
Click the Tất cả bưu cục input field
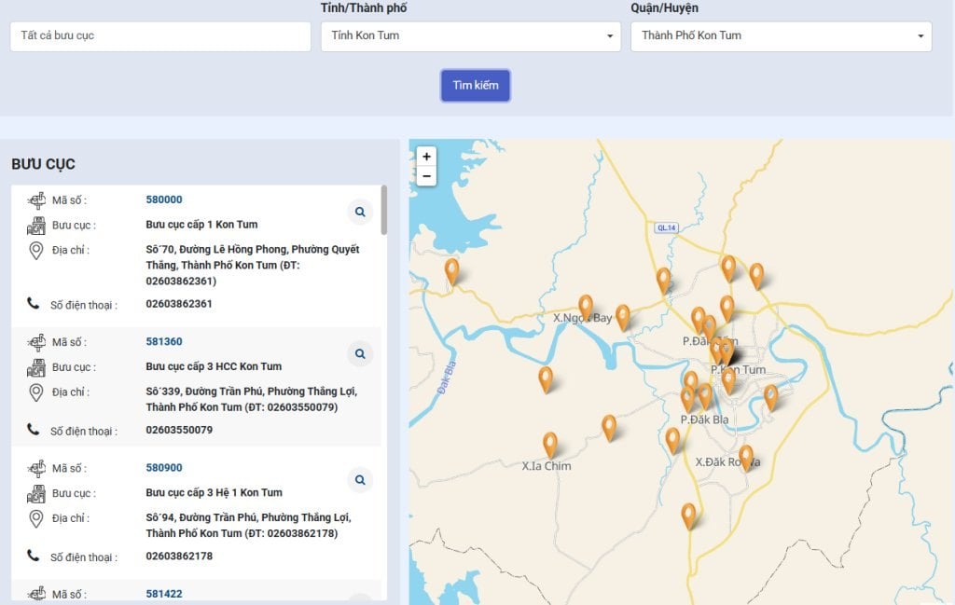(x=159, y=36)
